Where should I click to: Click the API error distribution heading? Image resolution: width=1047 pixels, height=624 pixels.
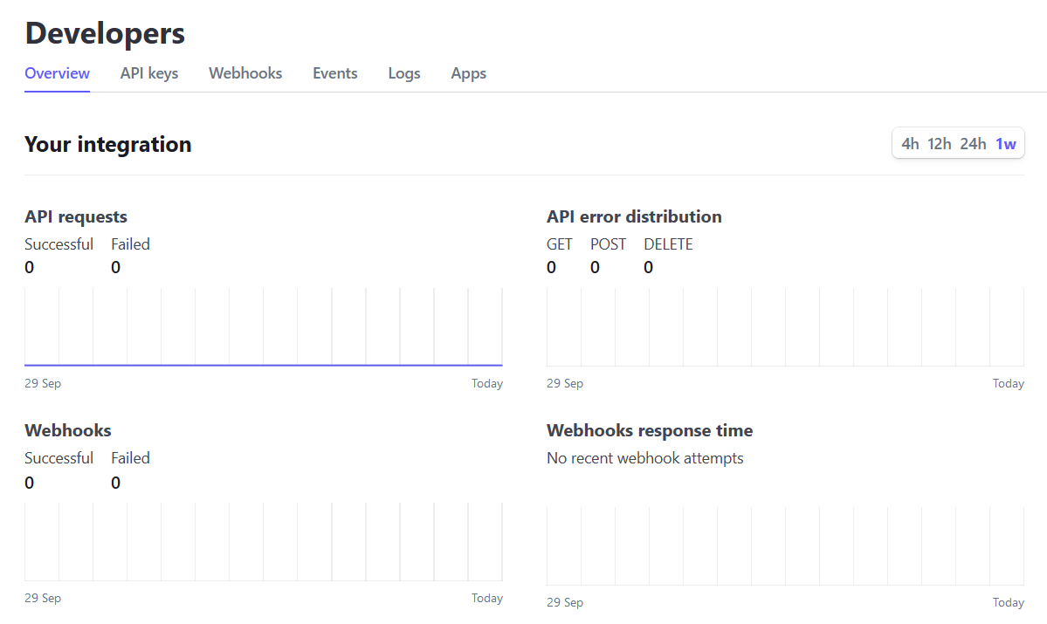tap(634, 216)
